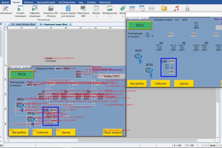Click horizontal scrollbar right arrow

click(215, 140)
